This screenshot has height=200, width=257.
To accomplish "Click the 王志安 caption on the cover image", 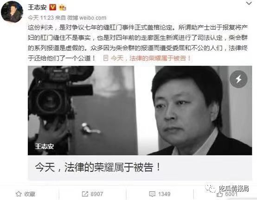I will click(x=44, y=146).
